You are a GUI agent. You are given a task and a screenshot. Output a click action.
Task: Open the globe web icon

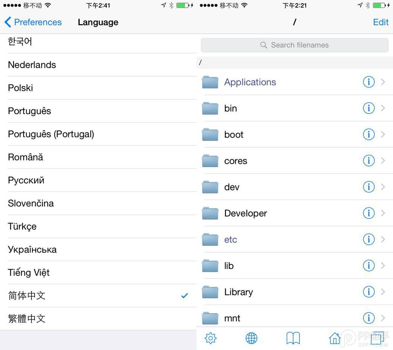[251, 338]
